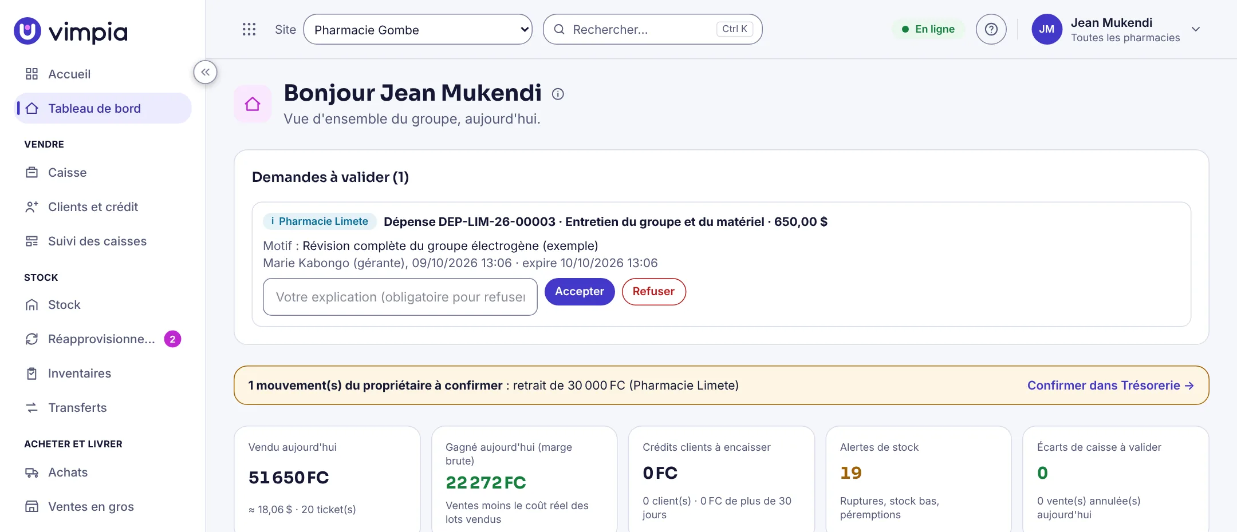
Task: Click the Vendu aujourd'hui 51 650 FC value
Action: [x=289, y=478]
